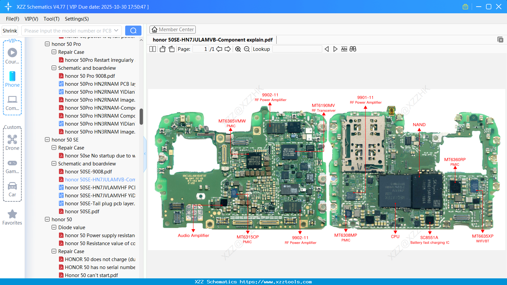
Task: Open honor 50SE.pdf
Action: pos(79,212)
